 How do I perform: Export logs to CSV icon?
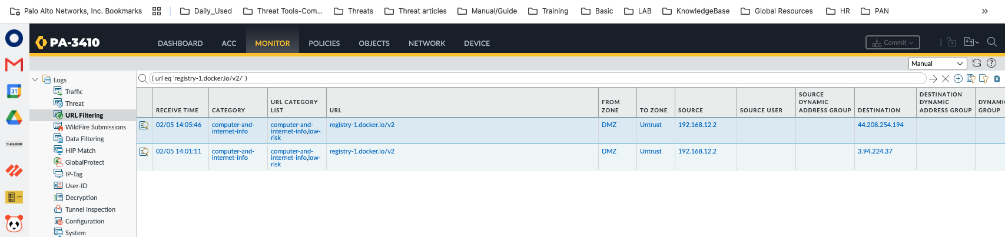point(997,79)
